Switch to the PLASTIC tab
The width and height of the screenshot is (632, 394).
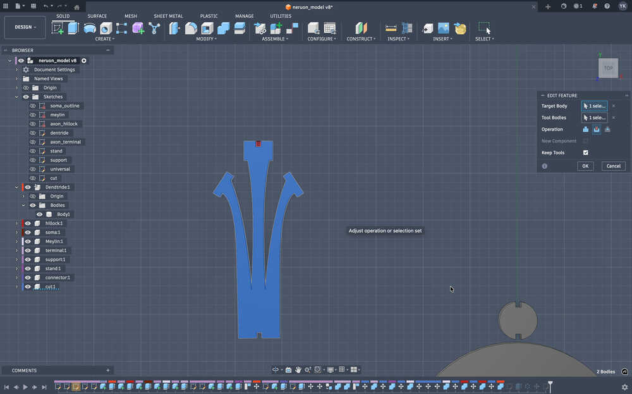(209, 16)
